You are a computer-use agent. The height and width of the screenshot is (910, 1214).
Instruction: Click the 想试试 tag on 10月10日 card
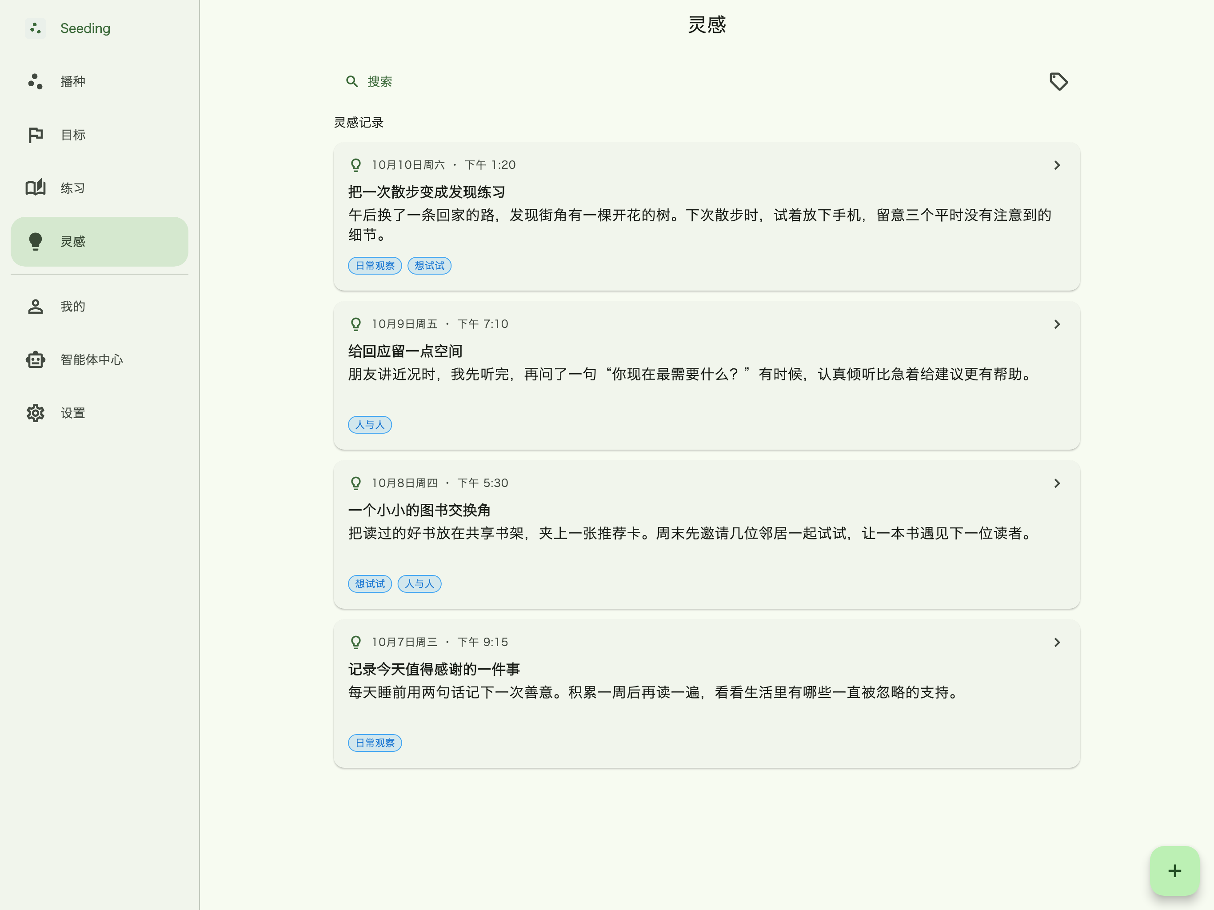coord(430,266)
